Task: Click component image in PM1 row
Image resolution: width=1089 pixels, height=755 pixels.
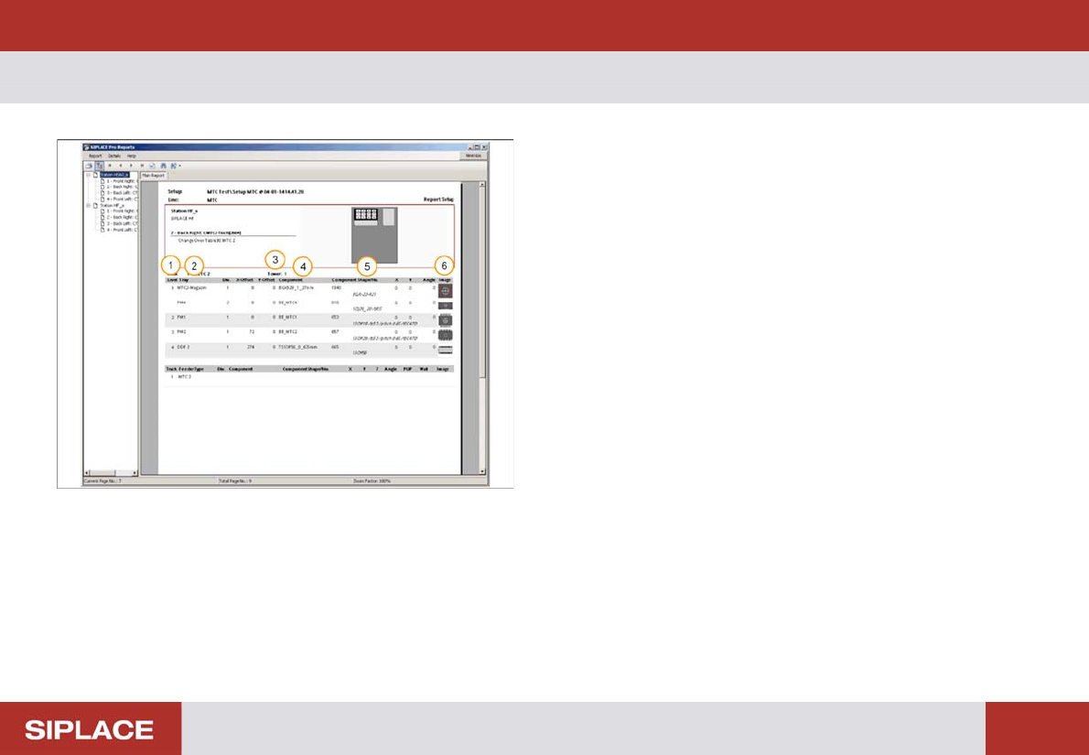Action: click(x=446, y=320)
